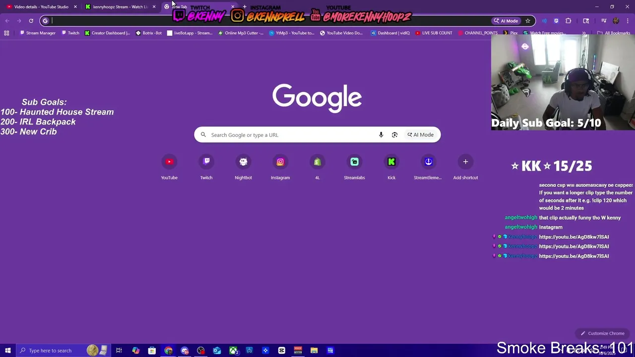Open Microsoft Store from the taskbar

(x=152, y=351)
